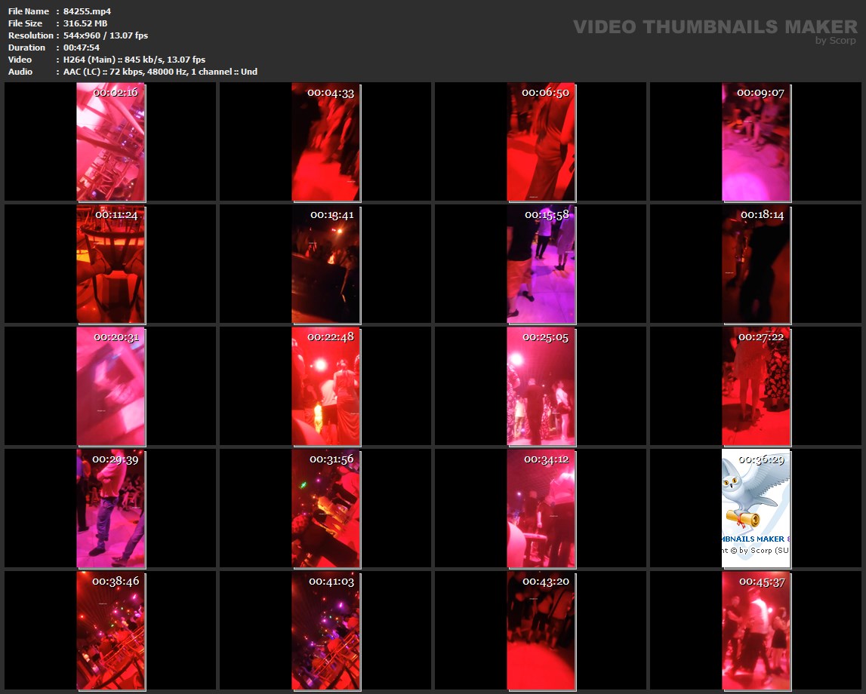Click the frame at 00:29:39
The height and width of the screenshot is (694, 866).
click(x=110, y=508)
